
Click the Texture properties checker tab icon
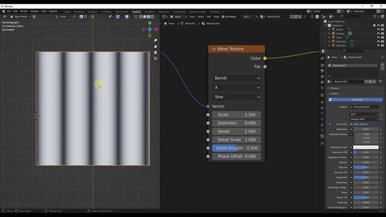(322, 143)
